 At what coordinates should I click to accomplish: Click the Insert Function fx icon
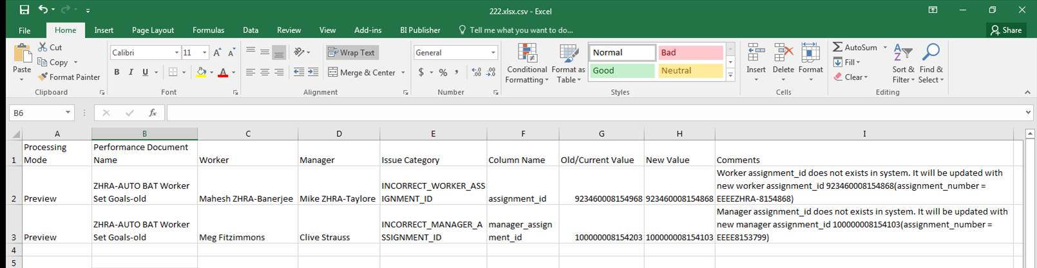[153, 113]
